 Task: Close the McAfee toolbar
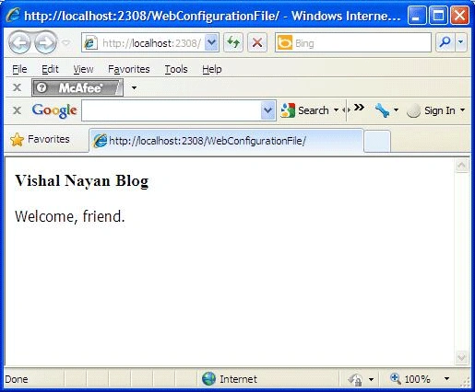click(x=18, y=87)
